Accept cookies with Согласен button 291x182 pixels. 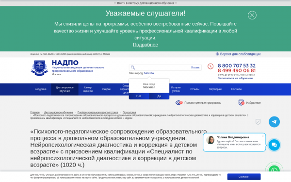pyautogui.click(x=244, y=177)
